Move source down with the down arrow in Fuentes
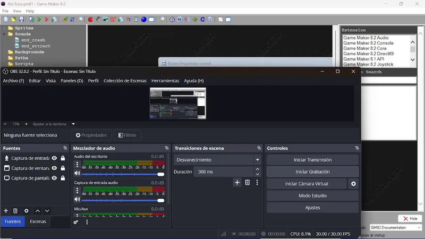 pos(47,211)
